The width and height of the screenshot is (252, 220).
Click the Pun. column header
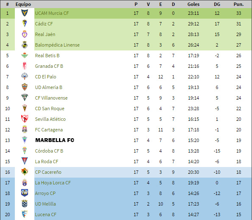239,4
